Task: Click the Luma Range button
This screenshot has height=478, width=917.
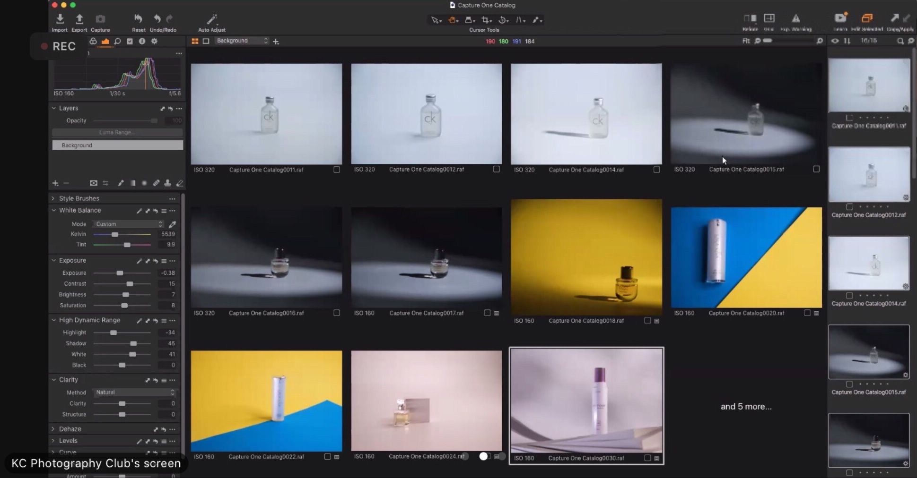Action: 117,132
